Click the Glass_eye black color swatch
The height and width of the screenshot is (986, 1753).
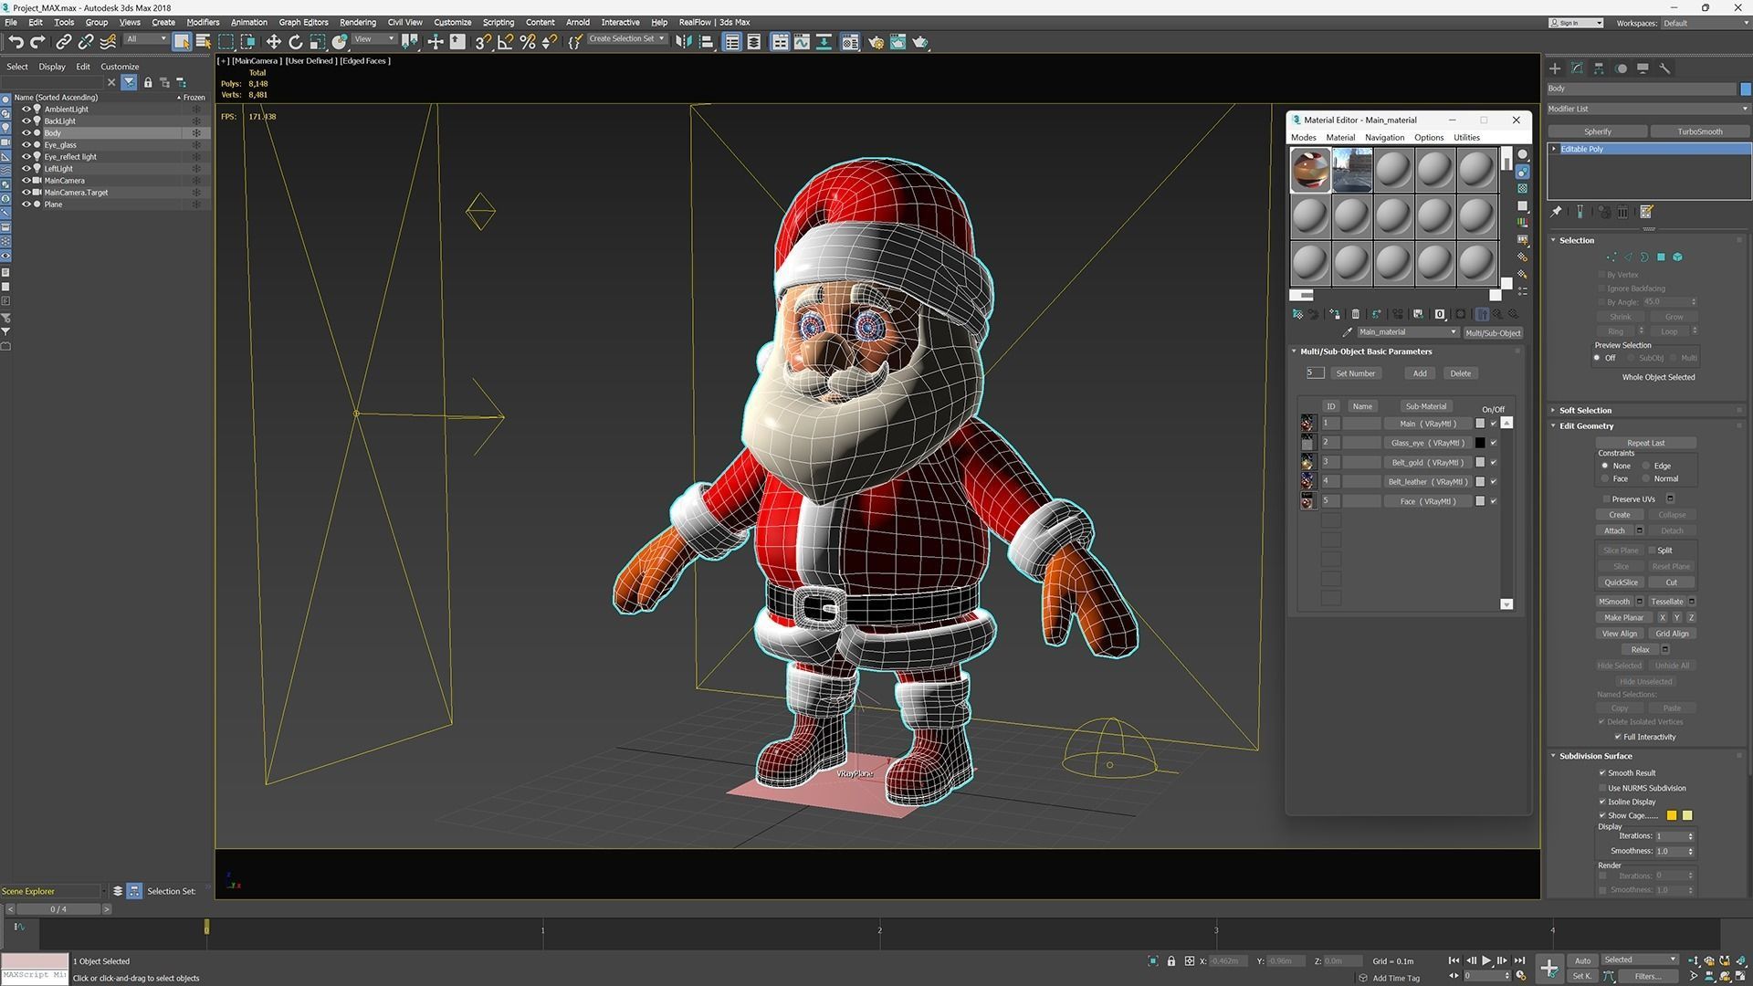1480,443
